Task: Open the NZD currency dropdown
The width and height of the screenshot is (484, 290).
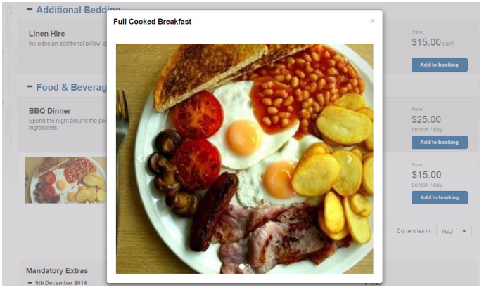Action: [454, 231]
